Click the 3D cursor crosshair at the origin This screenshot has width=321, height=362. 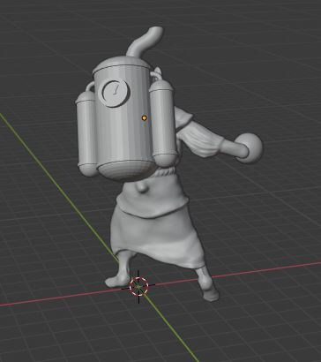[x=138, y=286]
